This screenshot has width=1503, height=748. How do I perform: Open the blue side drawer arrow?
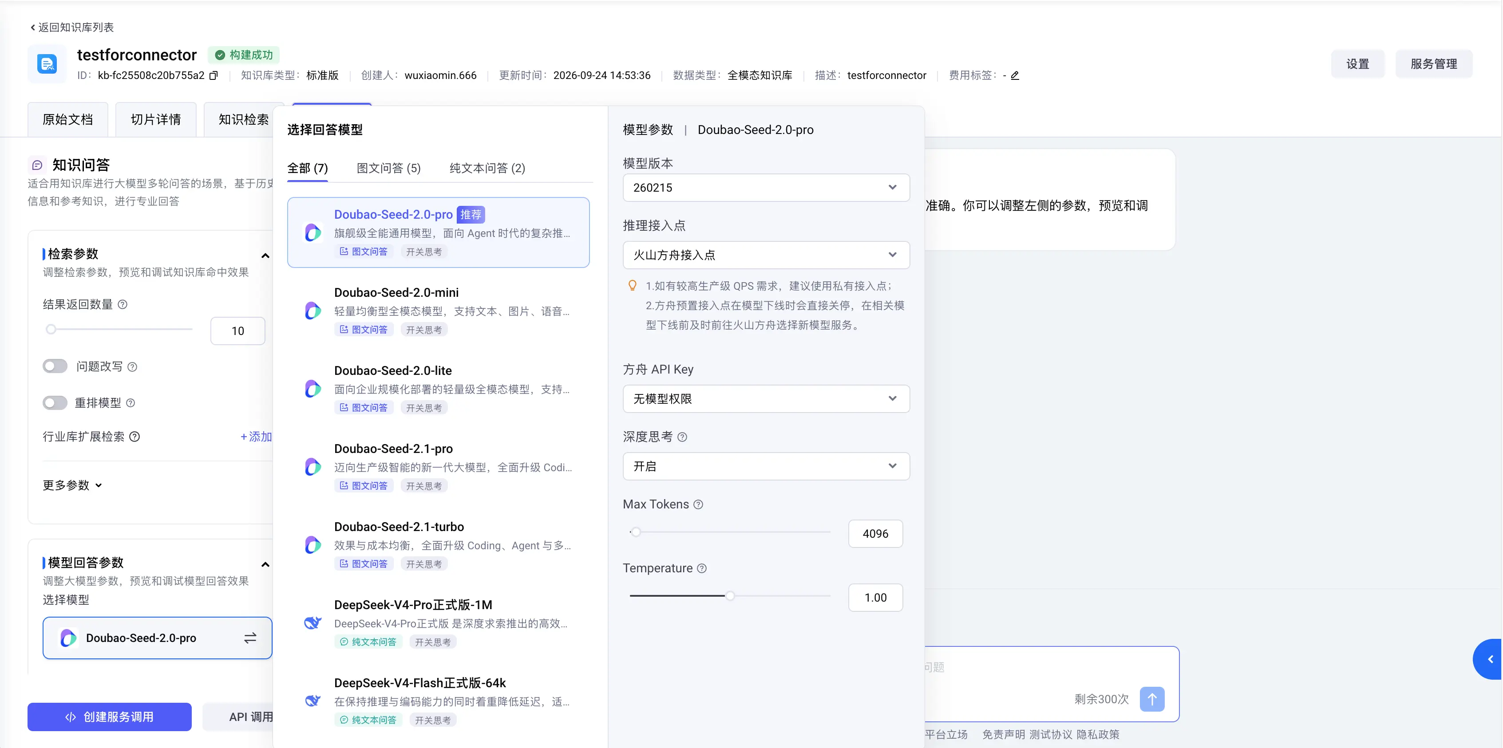tap(1488, 659)
